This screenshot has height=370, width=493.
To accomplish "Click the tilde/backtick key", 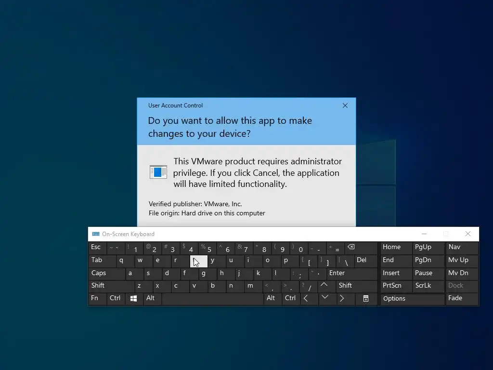I will click(116, 248).
